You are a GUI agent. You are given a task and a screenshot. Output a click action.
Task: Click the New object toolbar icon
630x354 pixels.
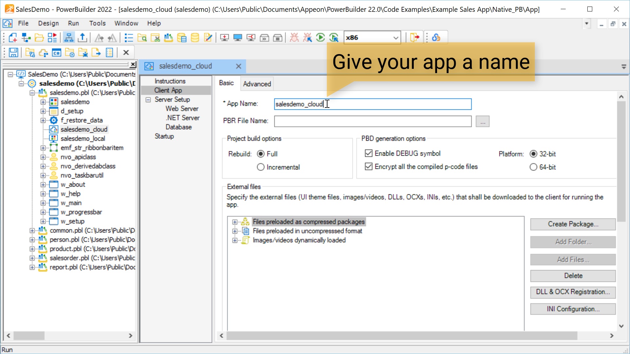click(12, 38)
